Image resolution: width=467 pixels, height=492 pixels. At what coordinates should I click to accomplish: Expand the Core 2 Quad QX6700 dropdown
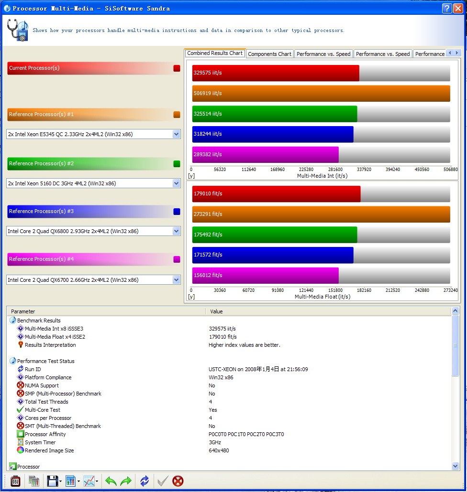point(176,280)
